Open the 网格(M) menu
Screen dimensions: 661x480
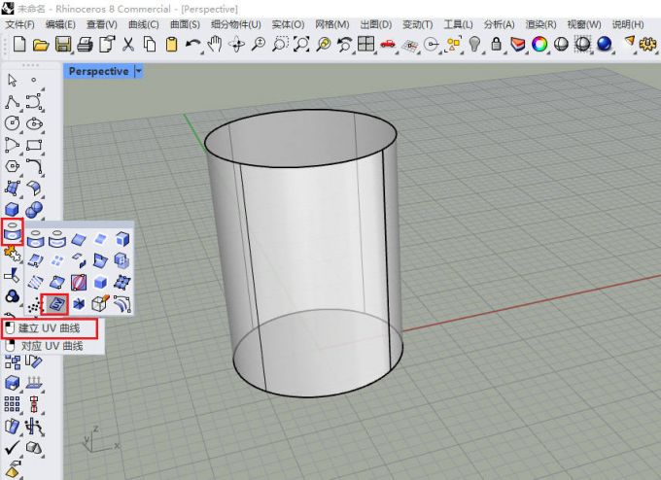click(332, 25)
